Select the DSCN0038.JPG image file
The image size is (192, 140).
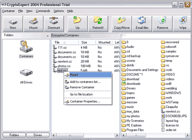point(174,116)
